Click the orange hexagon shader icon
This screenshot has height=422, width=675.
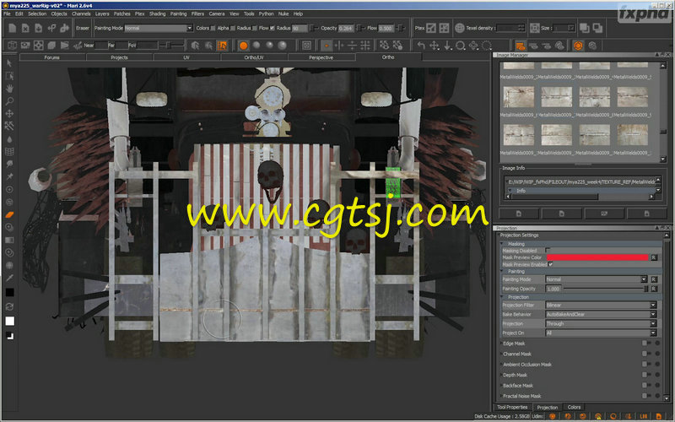coord(578,46)
